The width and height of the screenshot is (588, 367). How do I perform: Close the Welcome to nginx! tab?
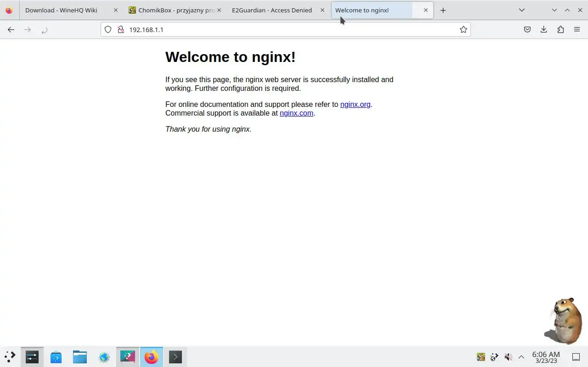pos(426,10)
